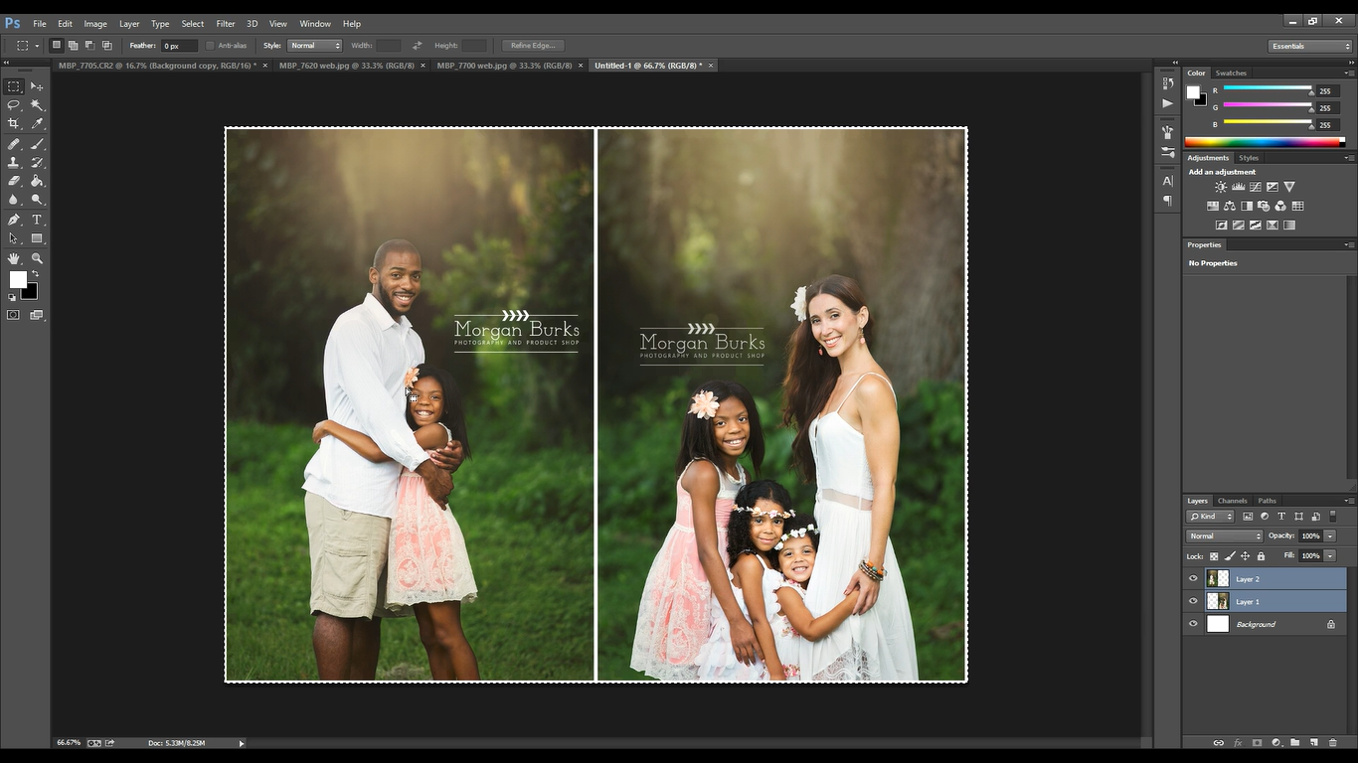Screen dimensions: 1358x763
Task: Switch to the Swatches tab
Action: pyautogui.click(x=1231, y=73)
